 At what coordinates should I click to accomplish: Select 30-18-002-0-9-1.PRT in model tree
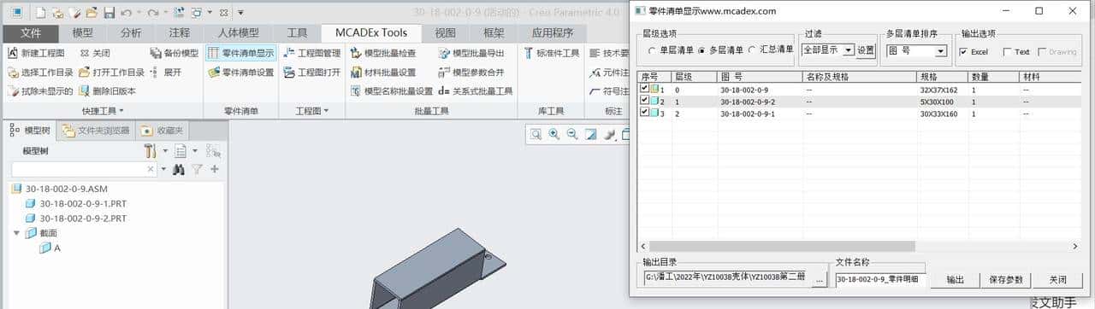pyautogui.click(x=75, y=203)
